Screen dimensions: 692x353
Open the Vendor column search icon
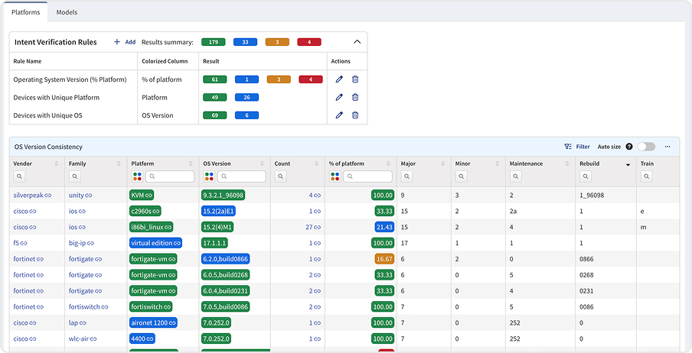(x=20, y=176)
